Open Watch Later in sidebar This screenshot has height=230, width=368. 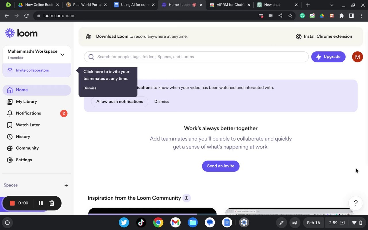pyautogui.click(x=37, y=125)
